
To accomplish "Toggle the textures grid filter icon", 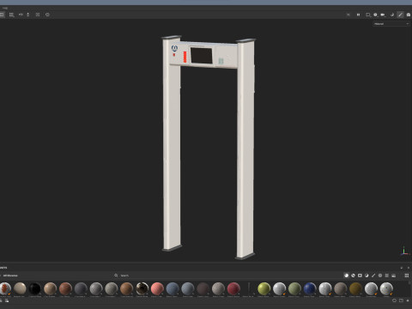I will click(387, 276).
